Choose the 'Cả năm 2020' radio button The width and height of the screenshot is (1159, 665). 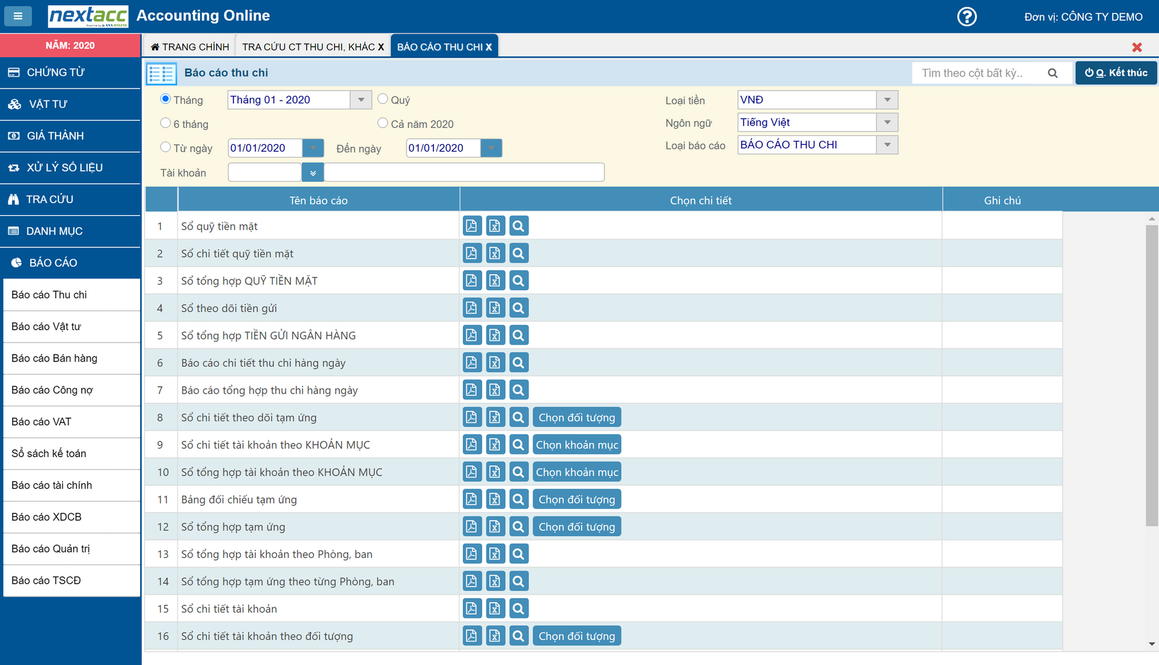coord(383,123)
